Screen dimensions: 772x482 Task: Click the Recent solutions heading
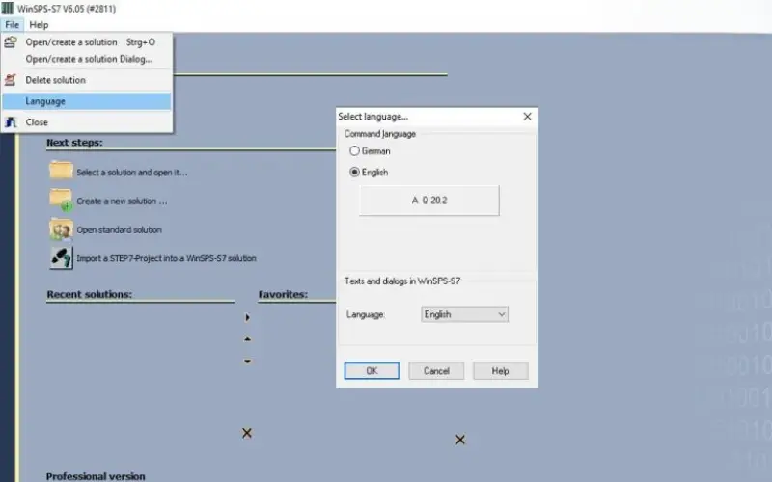pyautogui.click(x=89, y=294)
